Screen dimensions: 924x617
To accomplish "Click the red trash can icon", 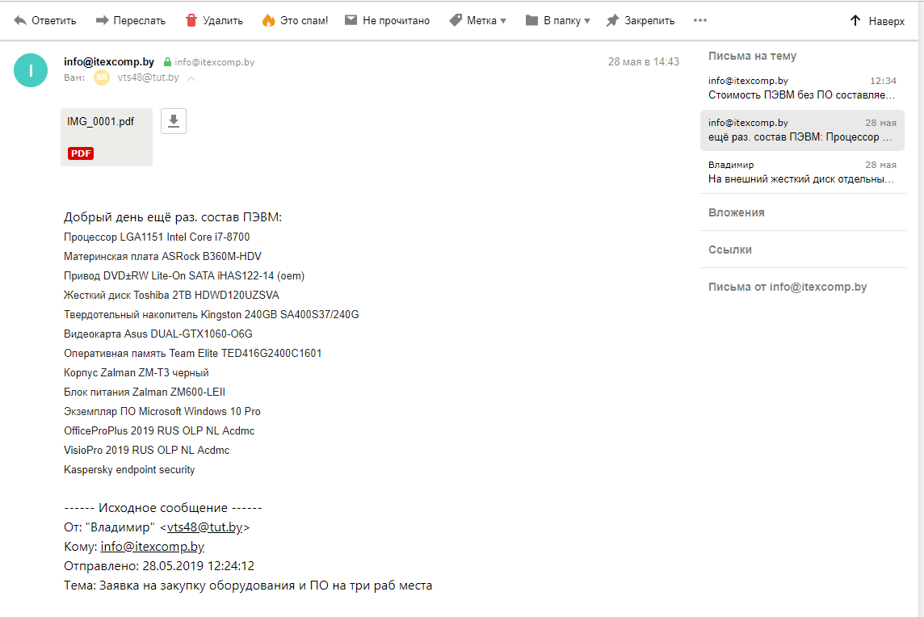I will click(191, 21).
